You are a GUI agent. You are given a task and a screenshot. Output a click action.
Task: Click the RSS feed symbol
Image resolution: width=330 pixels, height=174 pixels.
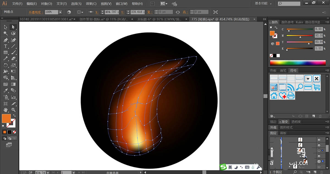click(x=291, y=87)
